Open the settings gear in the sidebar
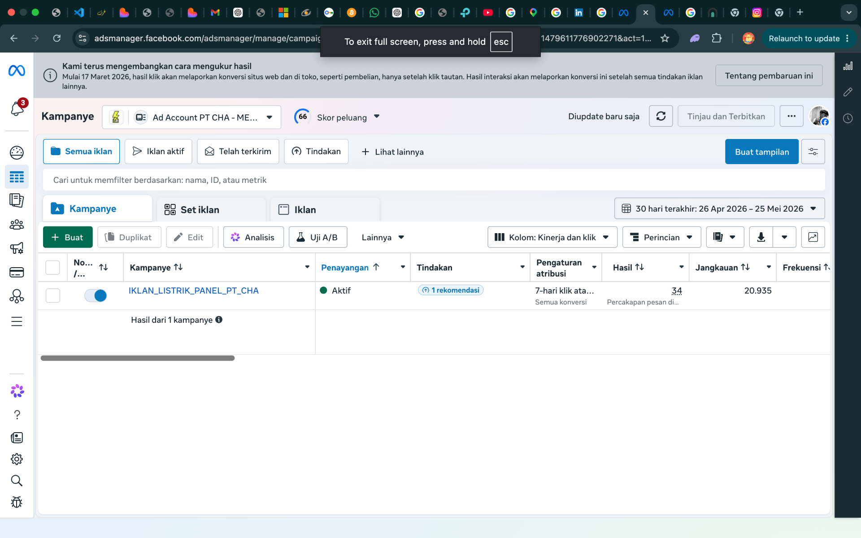 pos(17,459)
